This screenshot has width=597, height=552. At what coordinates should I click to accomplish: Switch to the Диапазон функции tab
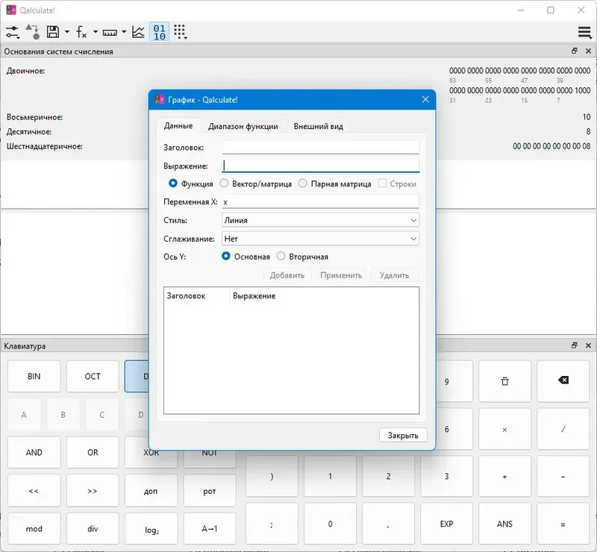tap(243, 126)
